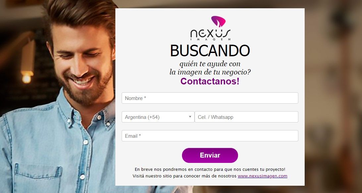Click the BUSCANDO heading
362x193 pixels.
[x=210, y=51]
